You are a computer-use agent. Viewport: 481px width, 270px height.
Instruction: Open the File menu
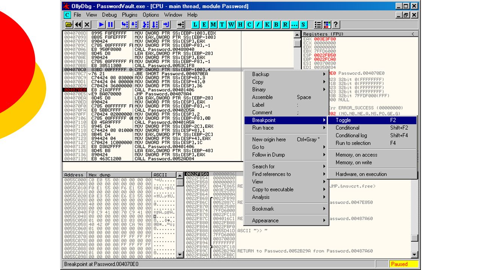[77, 15]
